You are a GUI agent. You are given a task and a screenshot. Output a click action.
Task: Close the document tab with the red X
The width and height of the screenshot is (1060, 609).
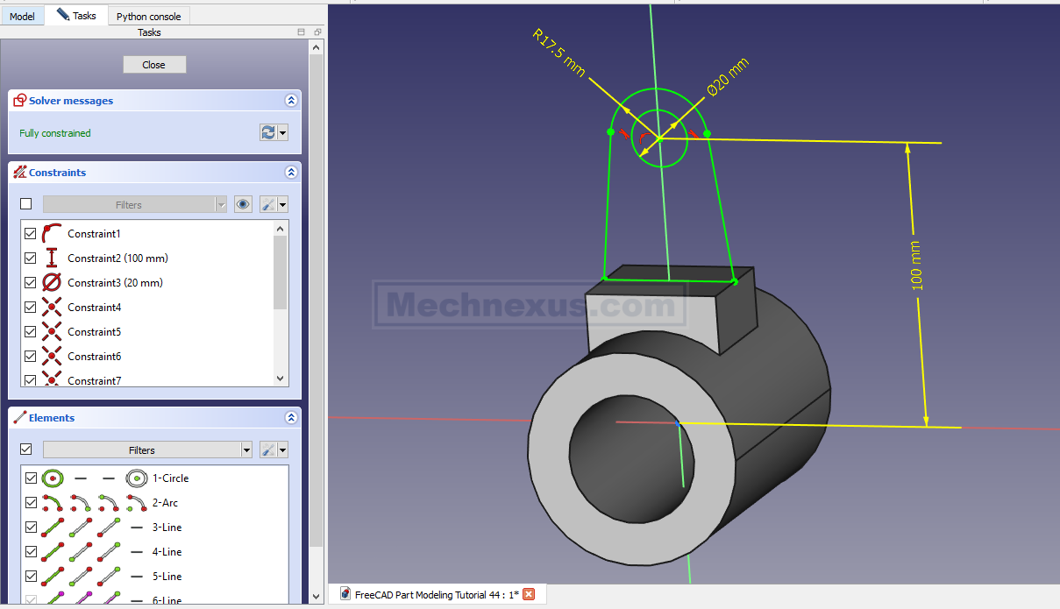[x=529, y=594]
